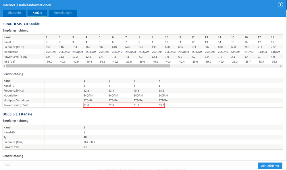Click the 256QAM modulation under downstream channel 1

pos(51,52)
